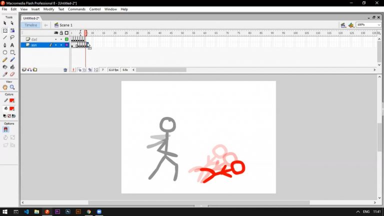
Task: Pick the Text tool
Action: tap(12, 45)
